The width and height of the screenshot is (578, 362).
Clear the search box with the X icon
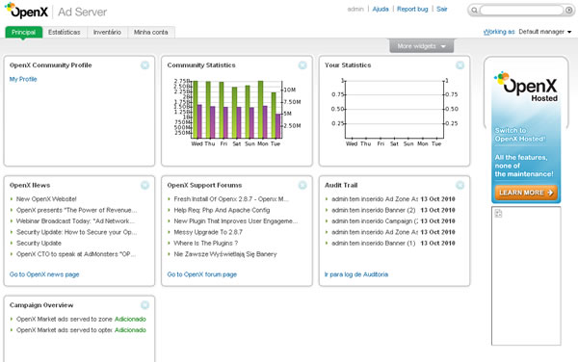coord(568,11)
